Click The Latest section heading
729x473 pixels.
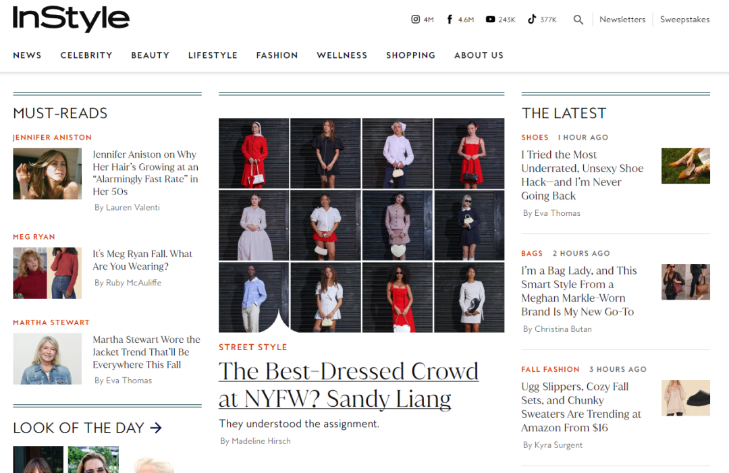click(564, 113)
